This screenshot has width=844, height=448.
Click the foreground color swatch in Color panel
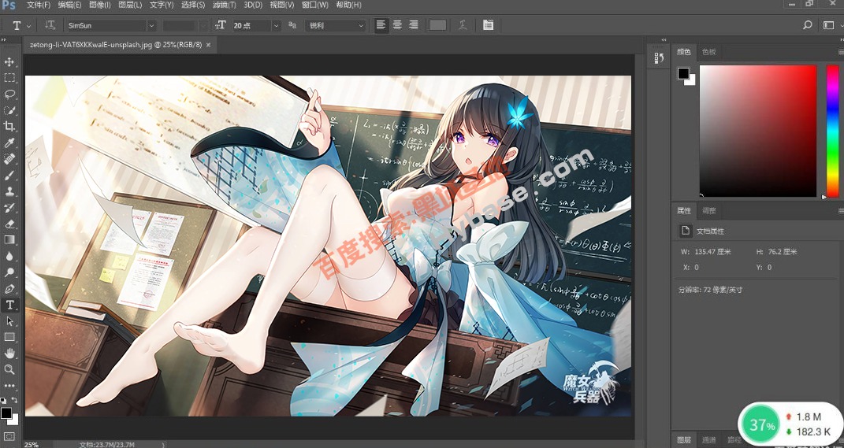(683, 74)
